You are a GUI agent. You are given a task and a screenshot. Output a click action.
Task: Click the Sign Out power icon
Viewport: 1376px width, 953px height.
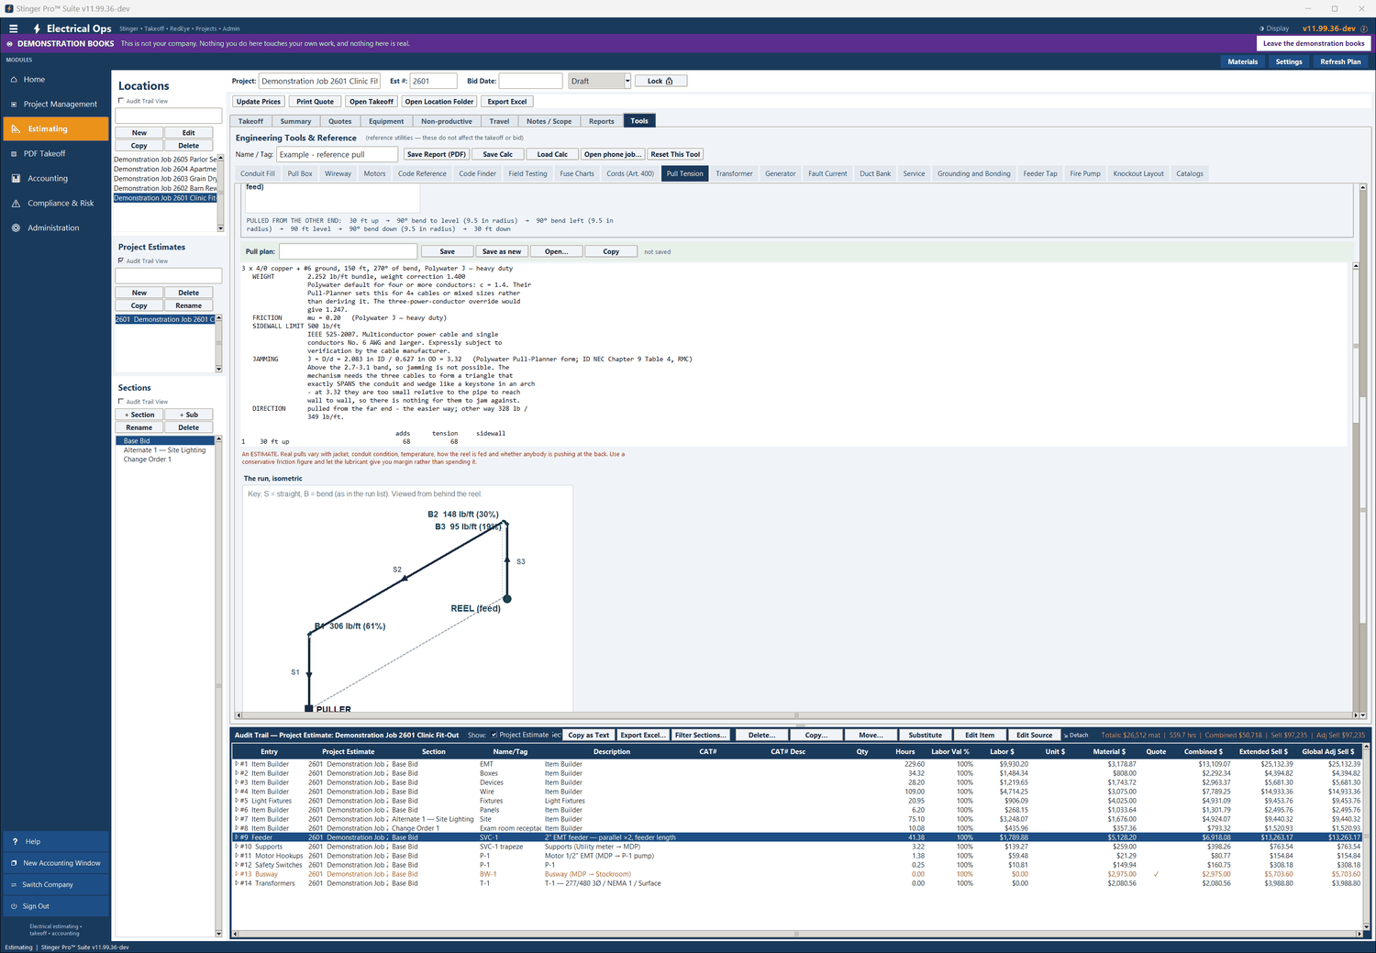click(14, 906)
